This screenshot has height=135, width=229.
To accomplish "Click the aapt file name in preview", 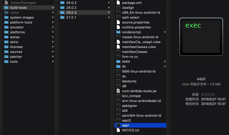I will click(201, 79).
